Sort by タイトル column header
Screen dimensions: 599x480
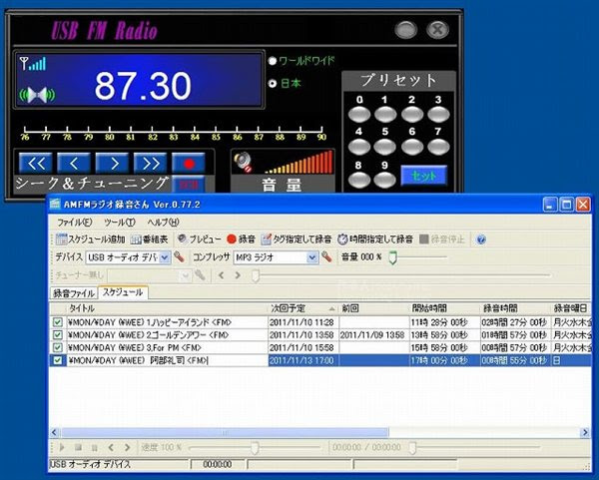[168, 308]
